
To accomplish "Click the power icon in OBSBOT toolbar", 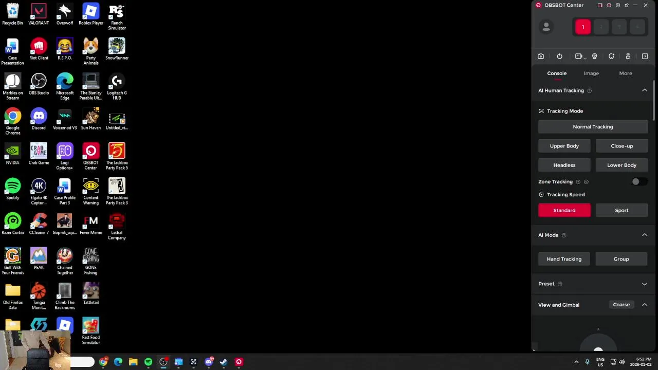I will point(559,57).
